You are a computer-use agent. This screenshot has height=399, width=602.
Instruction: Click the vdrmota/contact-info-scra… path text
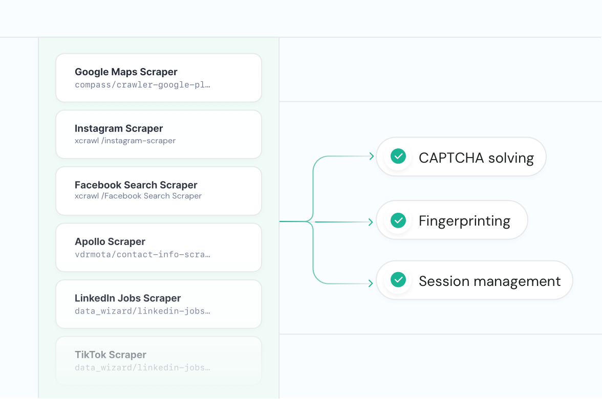[x=142, y=254]
